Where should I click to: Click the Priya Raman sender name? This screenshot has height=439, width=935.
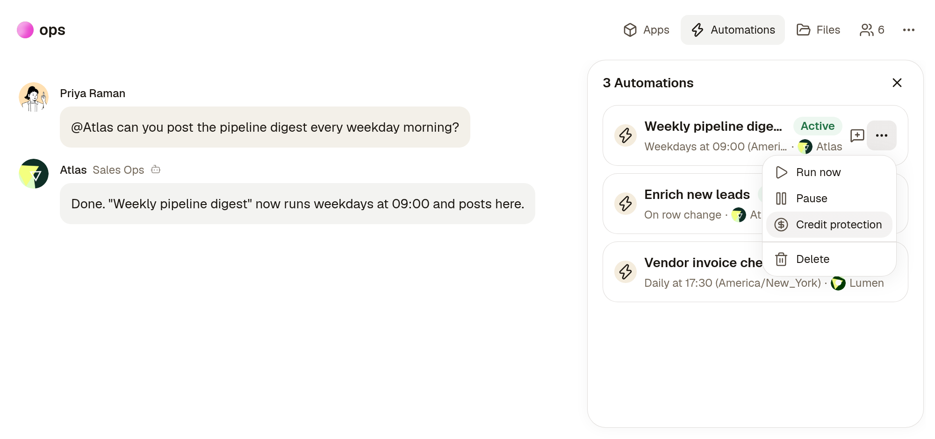[93, 93]
